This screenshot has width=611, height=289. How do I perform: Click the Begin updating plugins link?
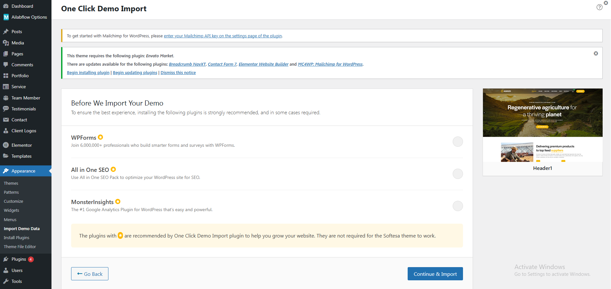click(135, 72)
